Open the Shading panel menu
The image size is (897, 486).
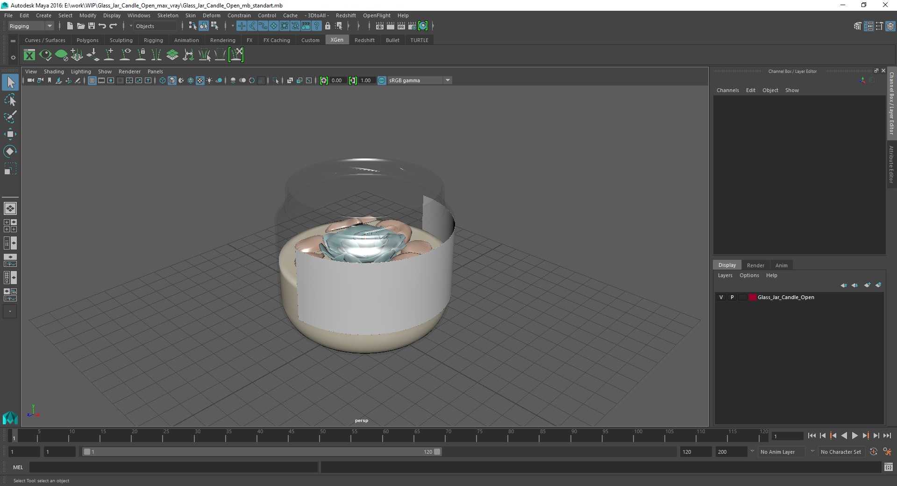click(x=54, y=71)
